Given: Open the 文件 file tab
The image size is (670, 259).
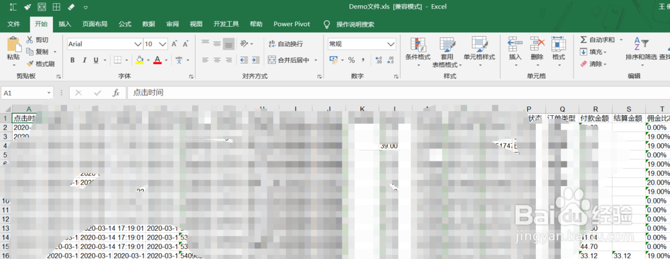Looking at the screenshot, I should pyautogui.click(x=13, y=24).
